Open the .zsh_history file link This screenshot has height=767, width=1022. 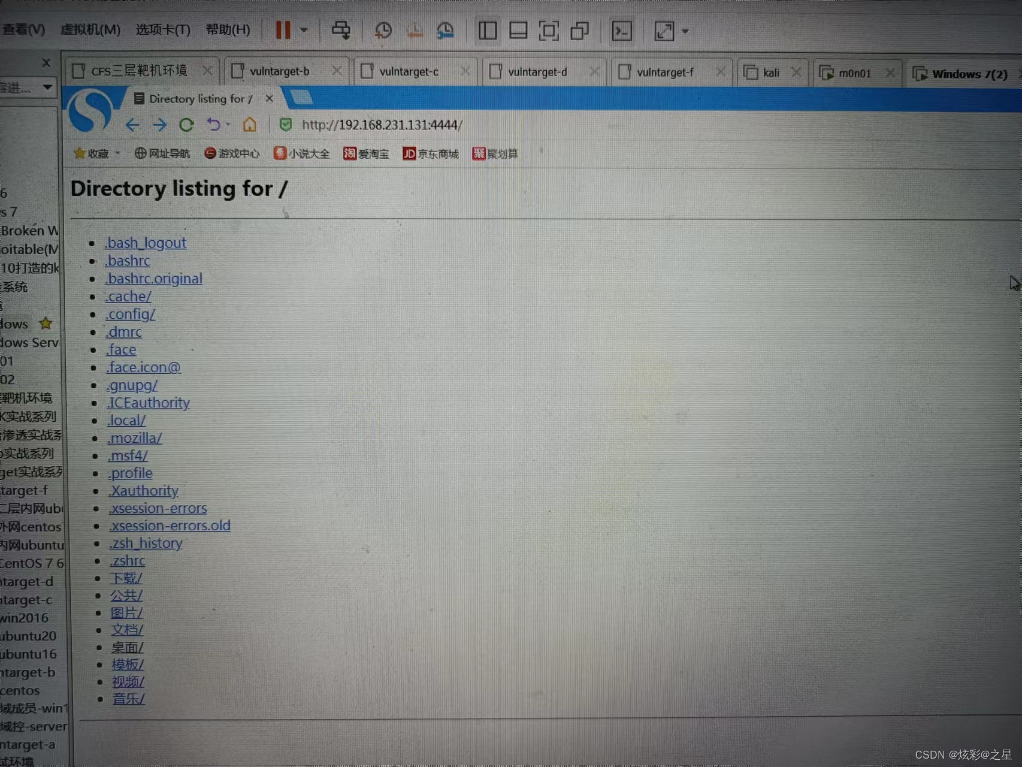click(x=146, y=543)
